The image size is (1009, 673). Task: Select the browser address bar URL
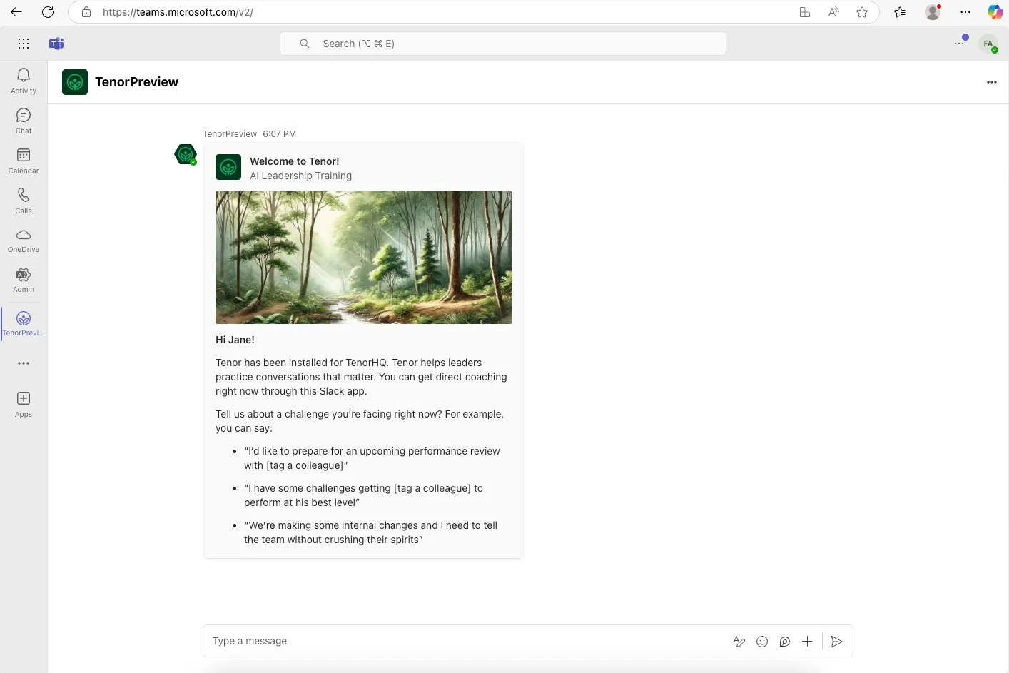(x=178, y=12)
